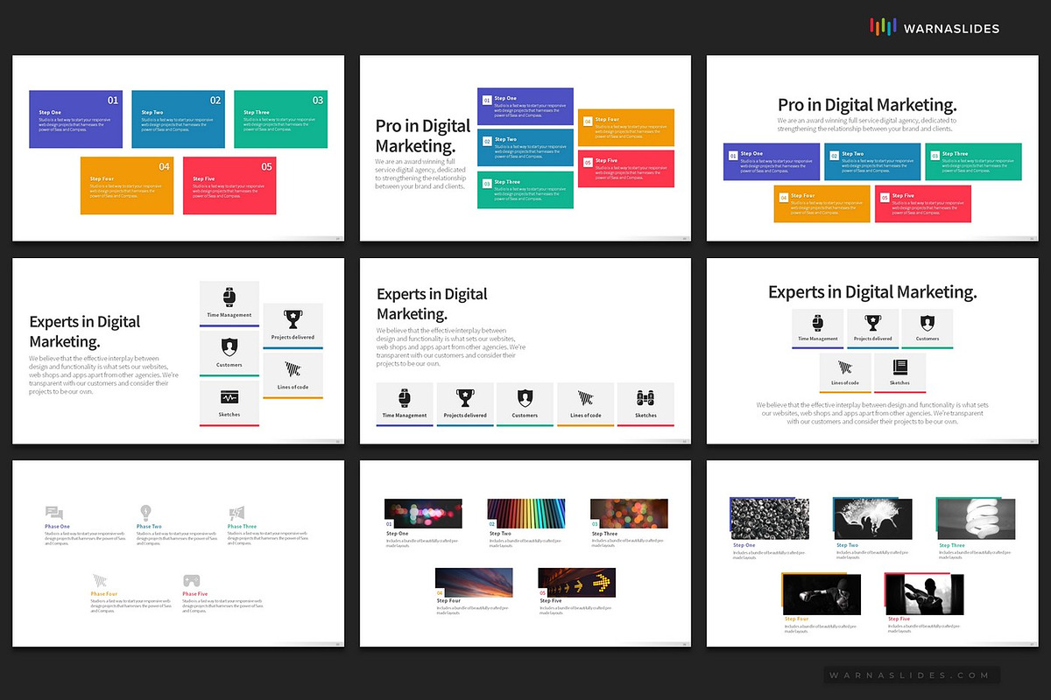
Task: Click the chat bubbles icon above Phase One
Action: (x=53, y=514)
